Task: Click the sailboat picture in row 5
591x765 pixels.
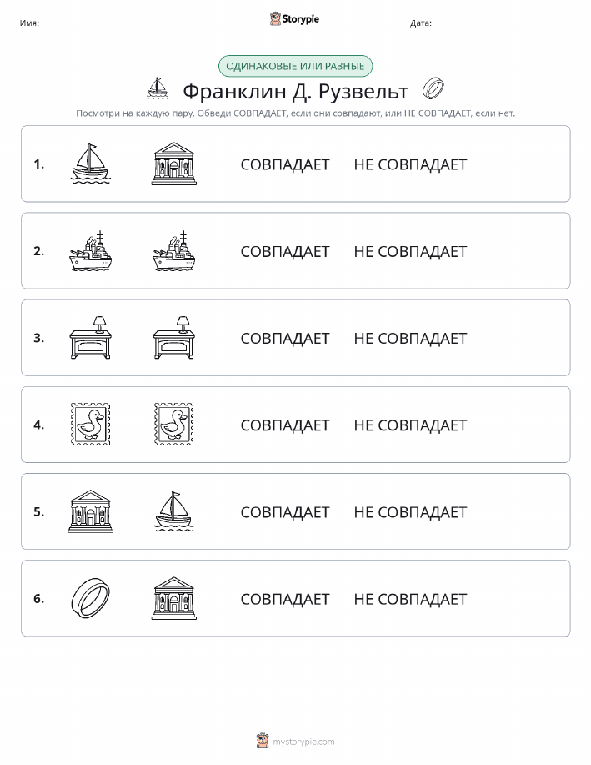Action: 174,511
